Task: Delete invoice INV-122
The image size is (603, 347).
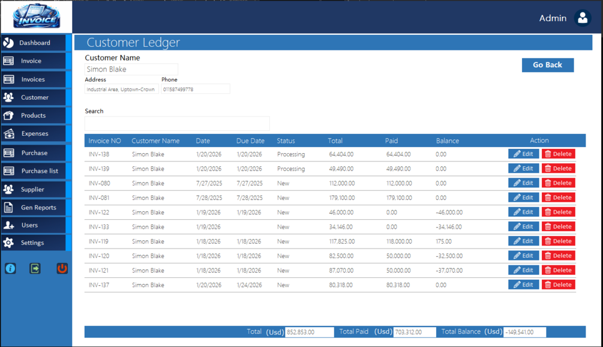Action: 559,212
